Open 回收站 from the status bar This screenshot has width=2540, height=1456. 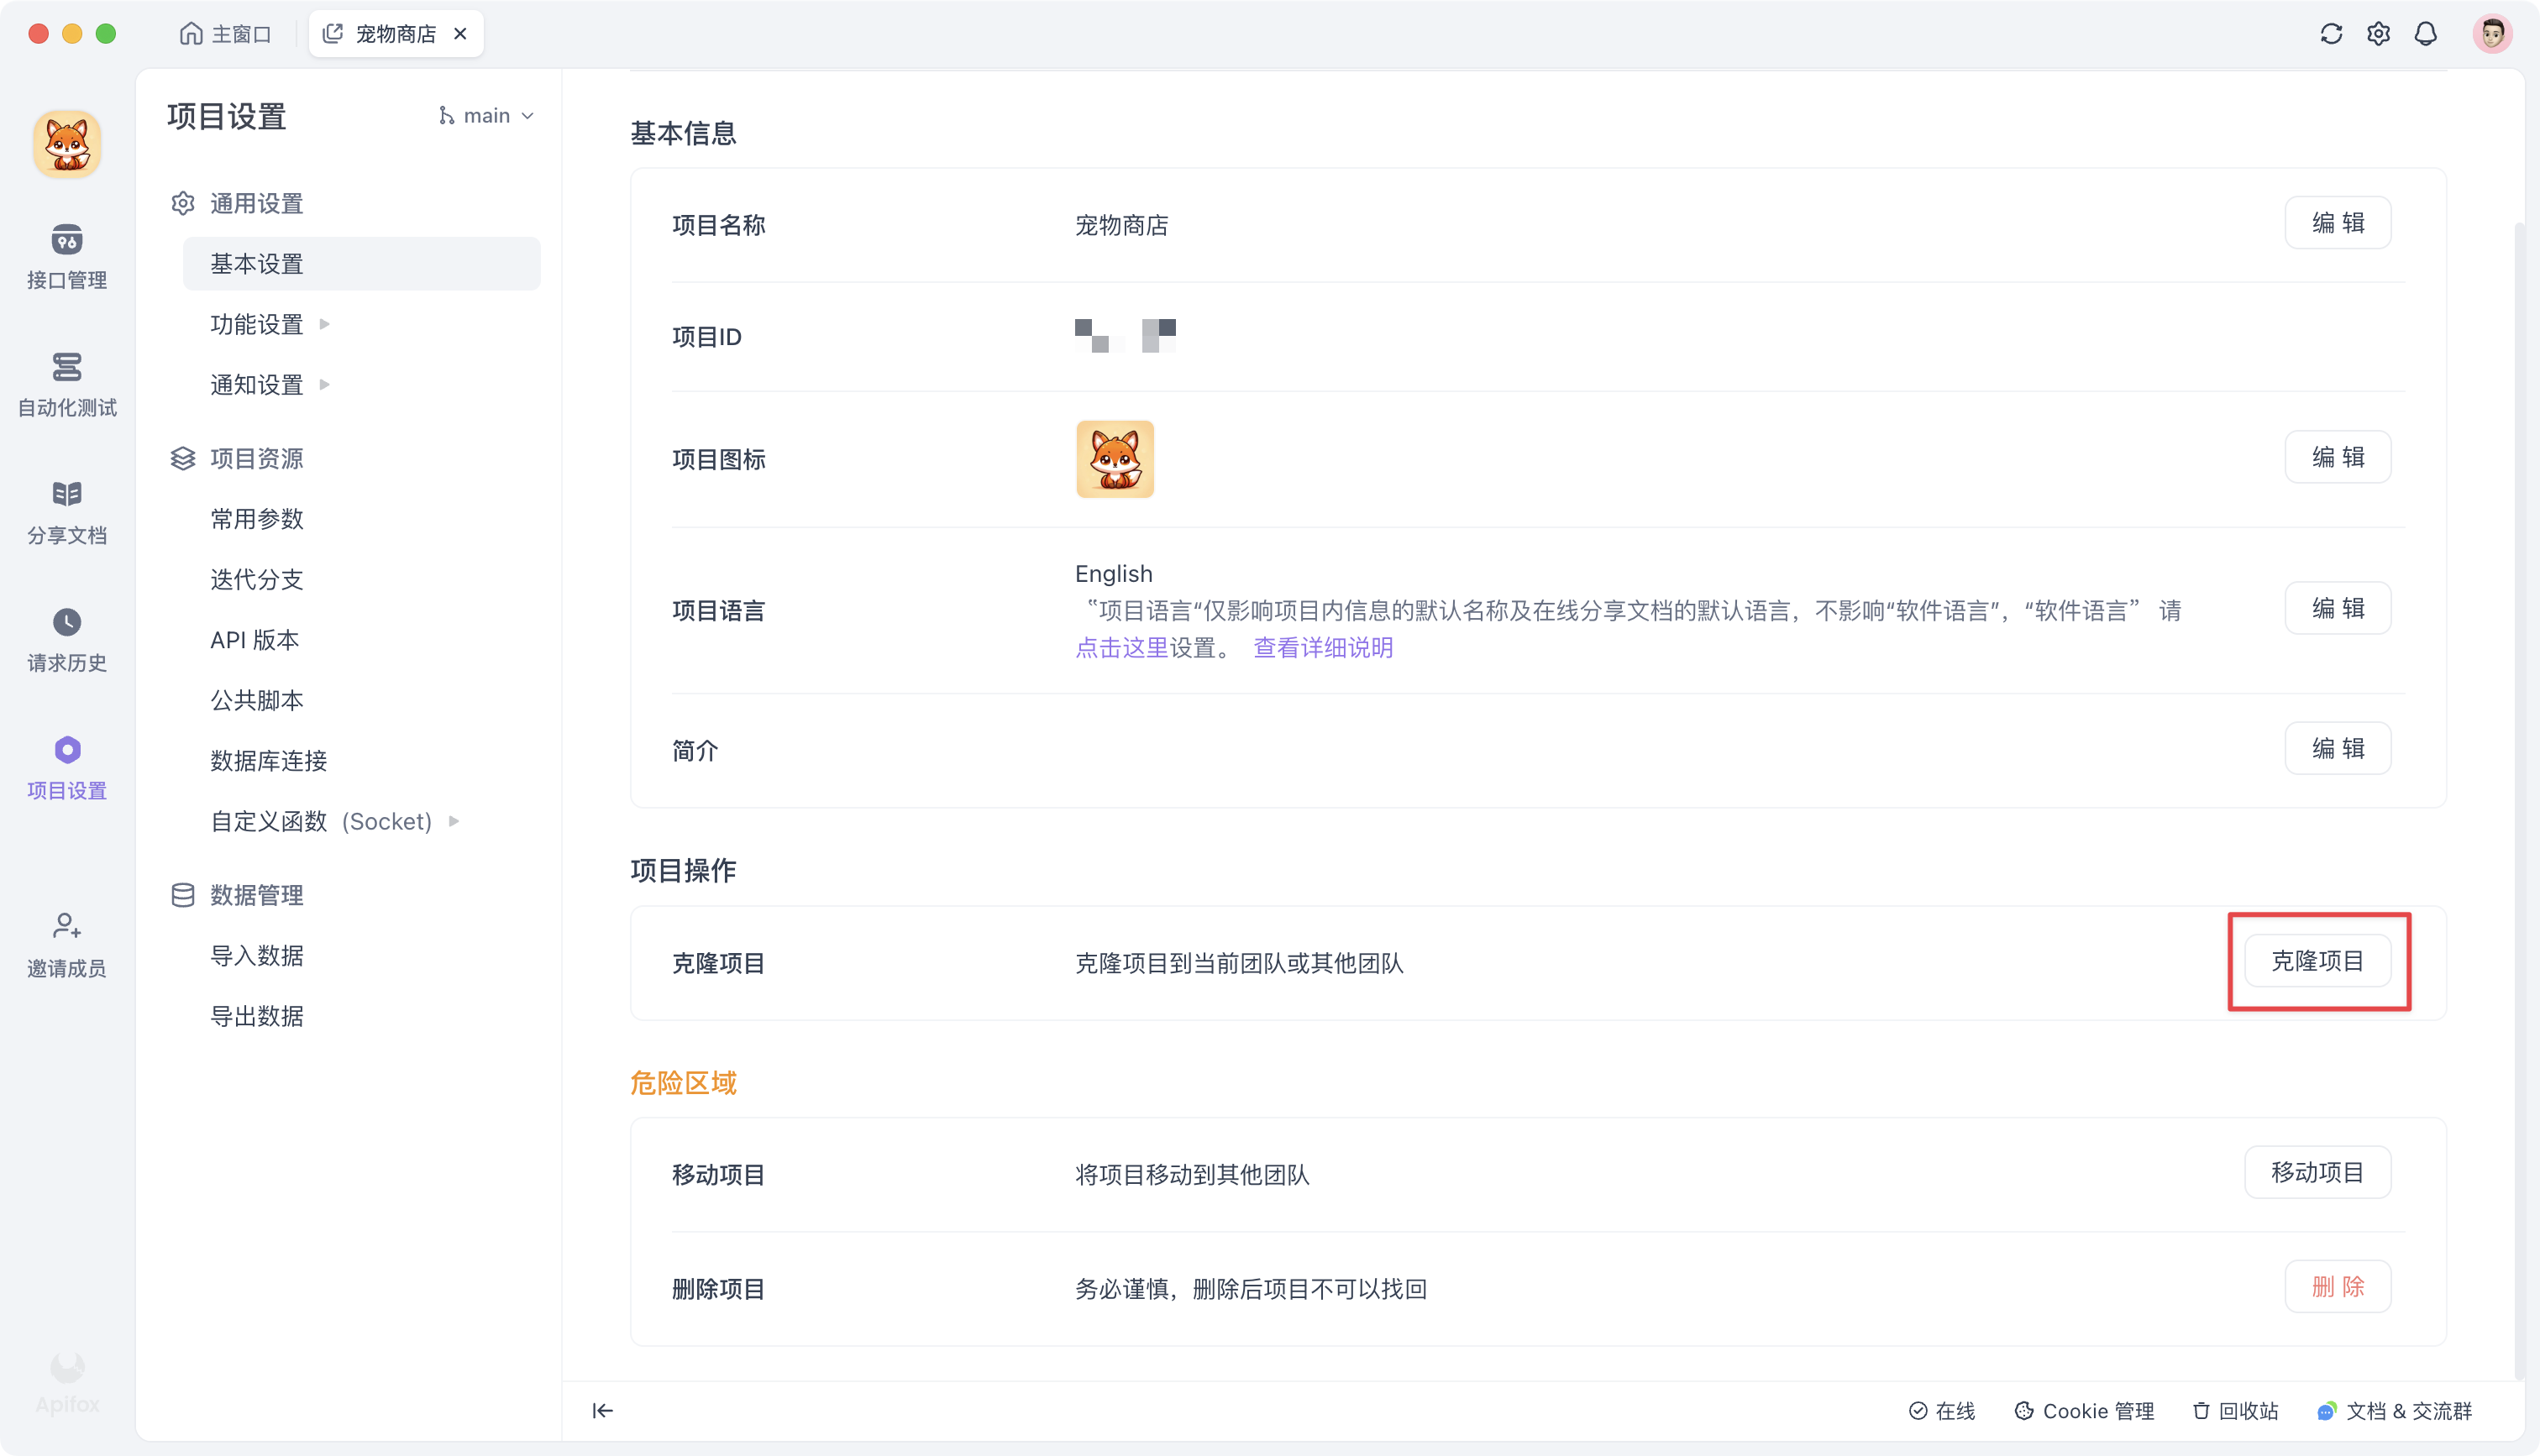pos(2236,1411)
